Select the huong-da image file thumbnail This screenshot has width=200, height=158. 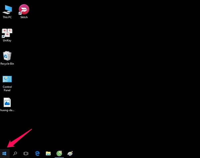click(x=7, y=102)
